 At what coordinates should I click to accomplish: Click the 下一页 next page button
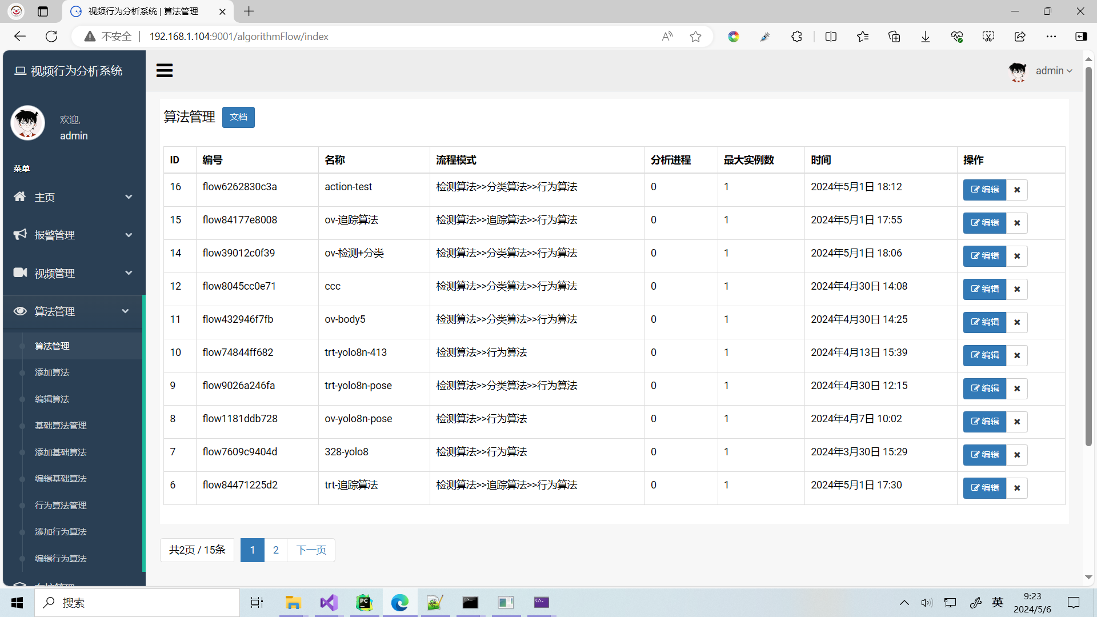(x=310, y=549)
